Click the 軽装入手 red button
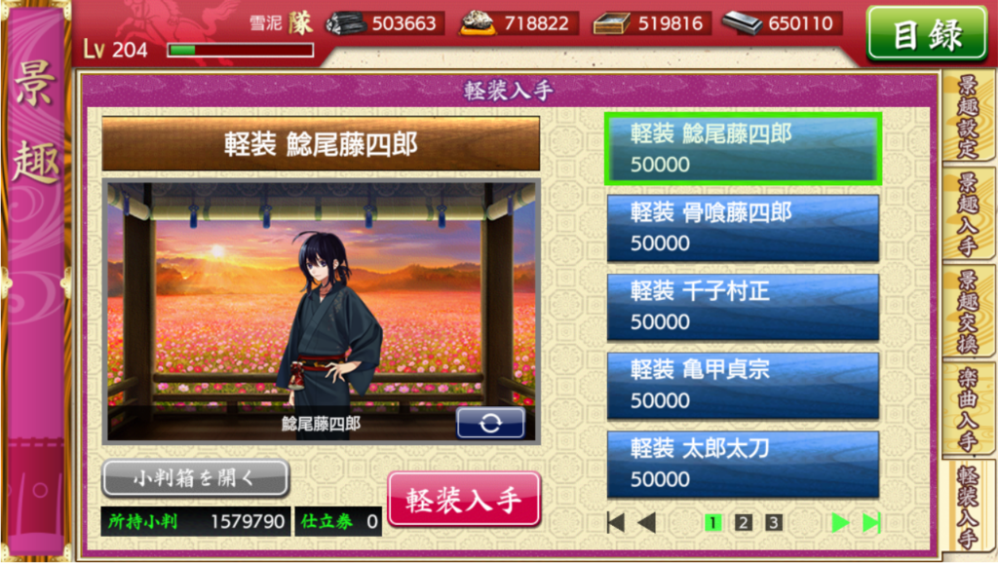Viewport: 998px width, 563px height. tap(464, 500)
